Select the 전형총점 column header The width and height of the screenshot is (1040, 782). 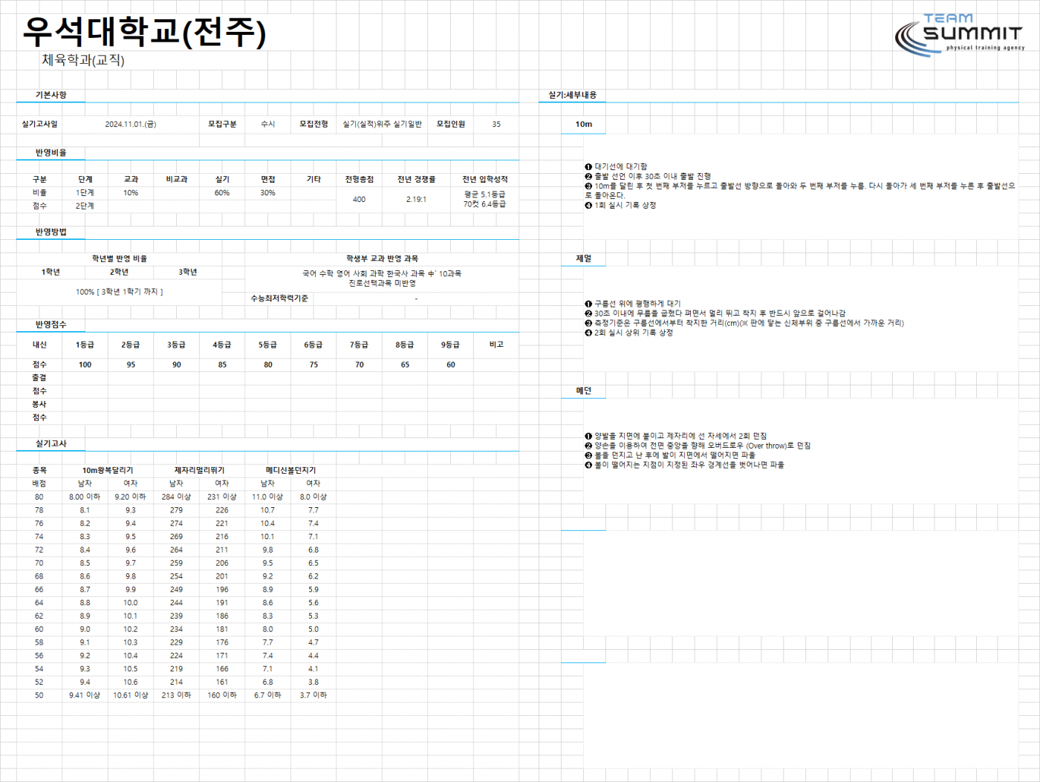pyautogui.click(x=360, y=180)
